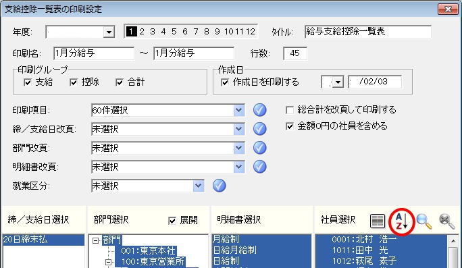This screenshot has width=462, height=268.
Task: Select employee 0001:北村 浩一
Action: [x=381, y=240]
